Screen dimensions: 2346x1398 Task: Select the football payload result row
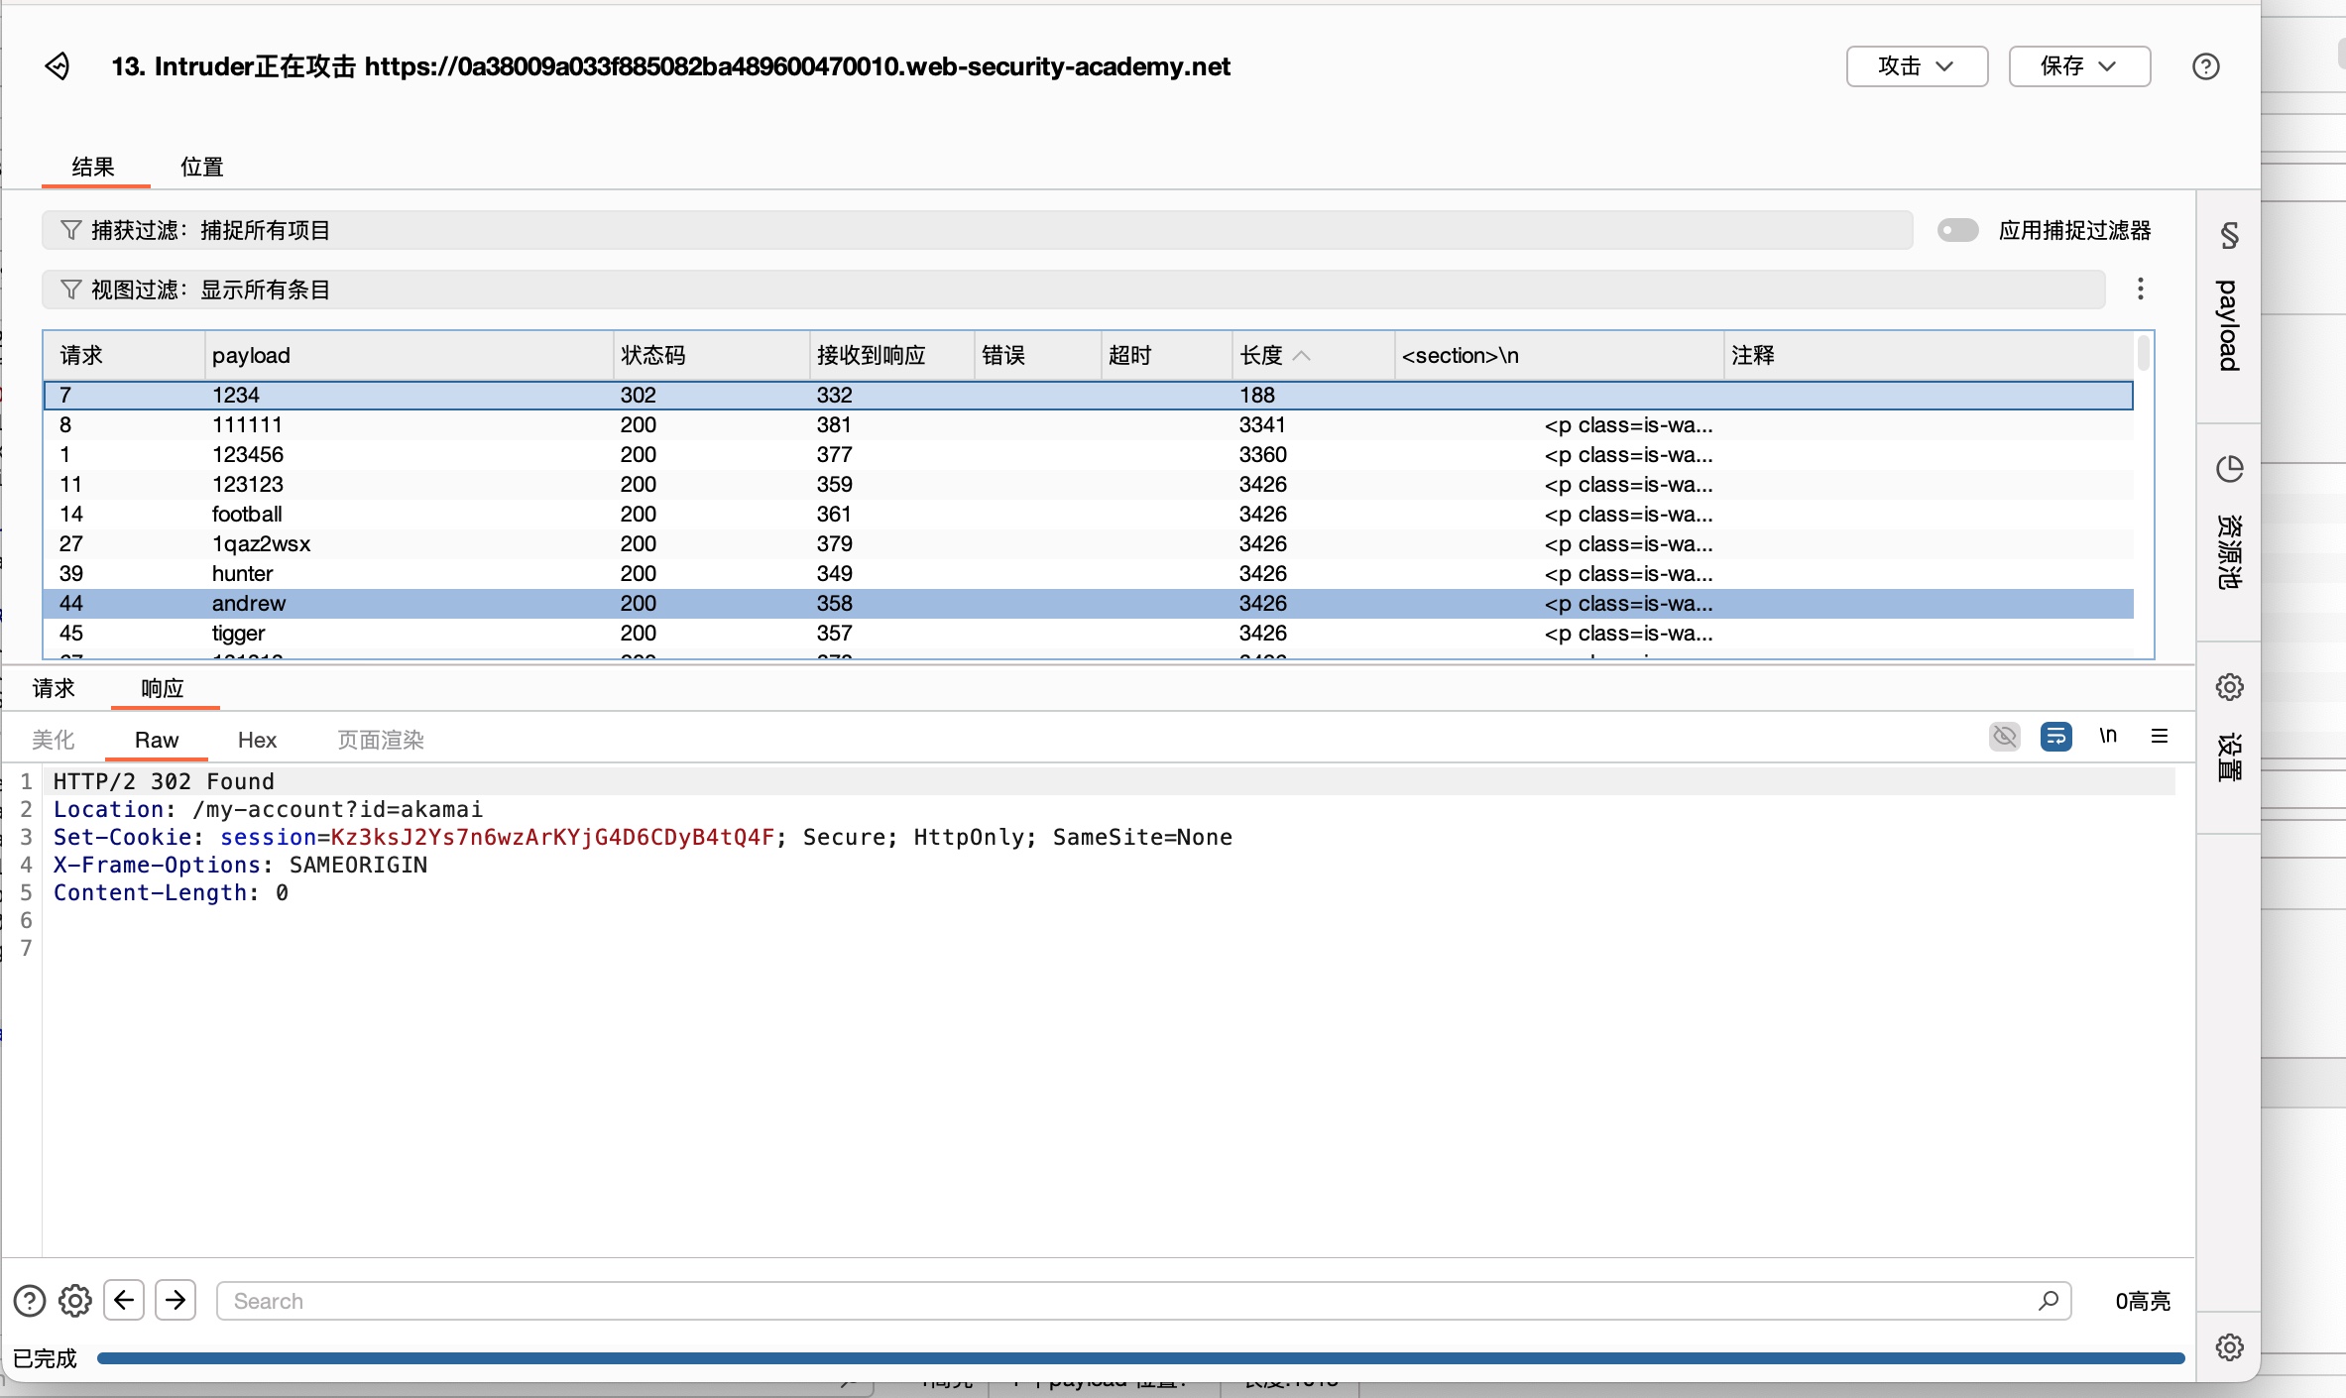tap(248, 514)
